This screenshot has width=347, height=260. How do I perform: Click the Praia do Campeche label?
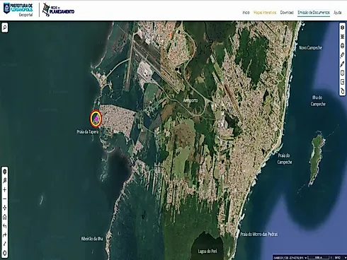pos(285,159)
